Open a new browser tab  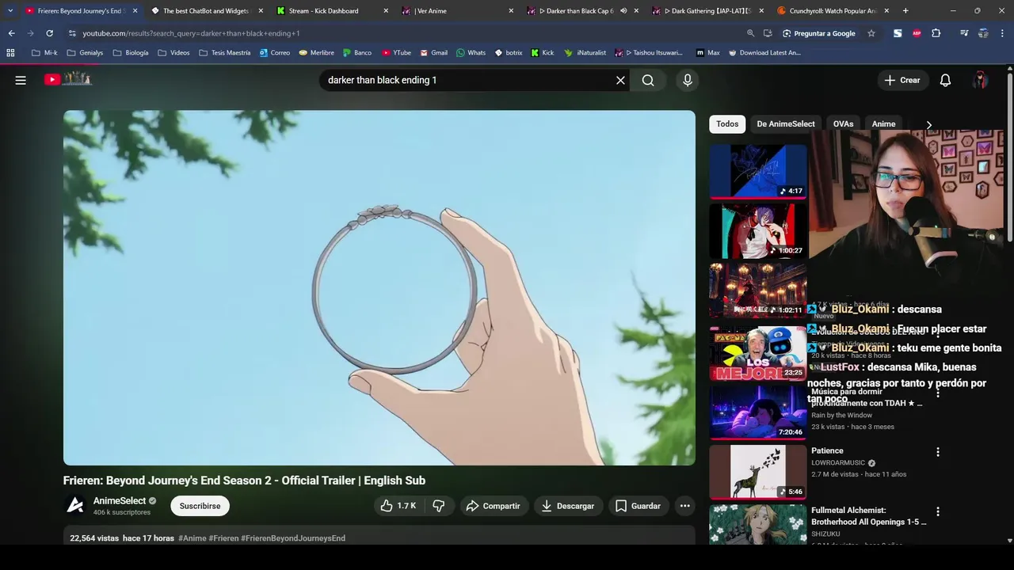click(x=905, y=10)
